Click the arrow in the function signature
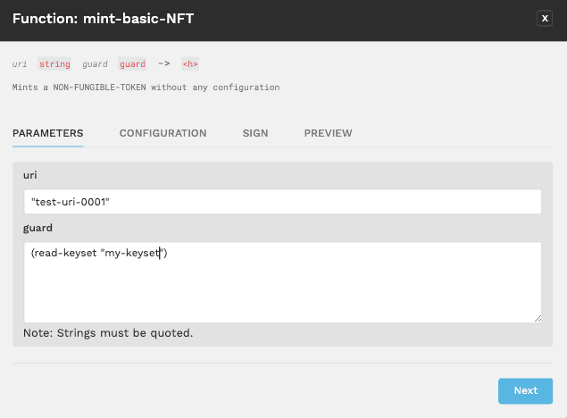This screenshot has width=567, height=418. (x=163, y=64)
